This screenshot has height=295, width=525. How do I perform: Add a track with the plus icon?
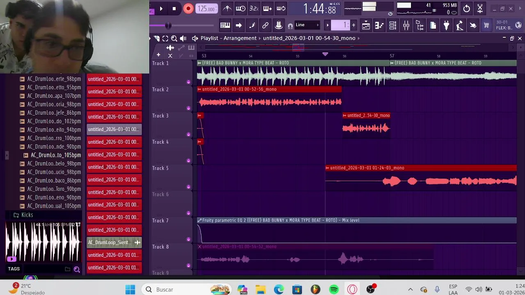point(158,54)
